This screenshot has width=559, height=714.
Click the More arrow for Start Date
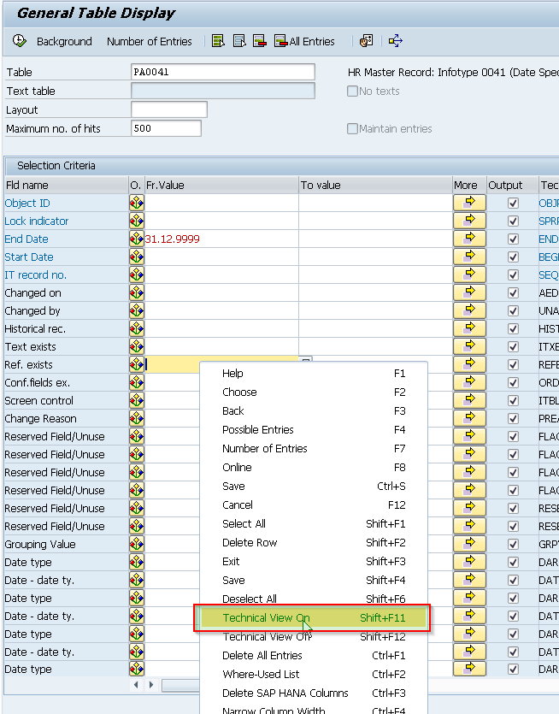click(469, 257)
